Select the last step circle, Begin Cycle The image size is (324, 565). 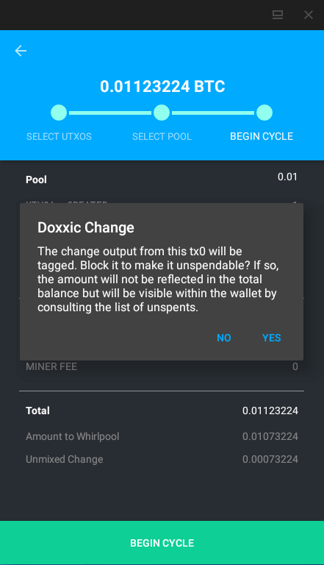[264, 113]
